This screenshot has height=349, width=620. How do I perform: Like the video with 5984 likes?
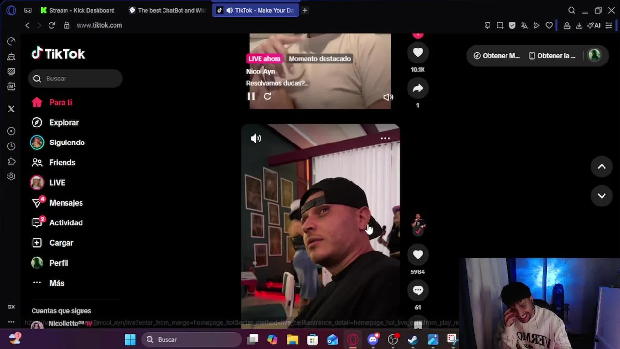click(418, 254)
